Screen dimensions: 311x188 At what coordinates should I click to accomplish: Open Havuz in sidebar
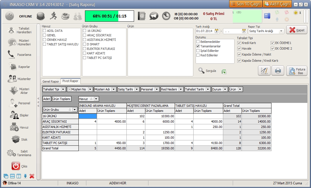19,127
